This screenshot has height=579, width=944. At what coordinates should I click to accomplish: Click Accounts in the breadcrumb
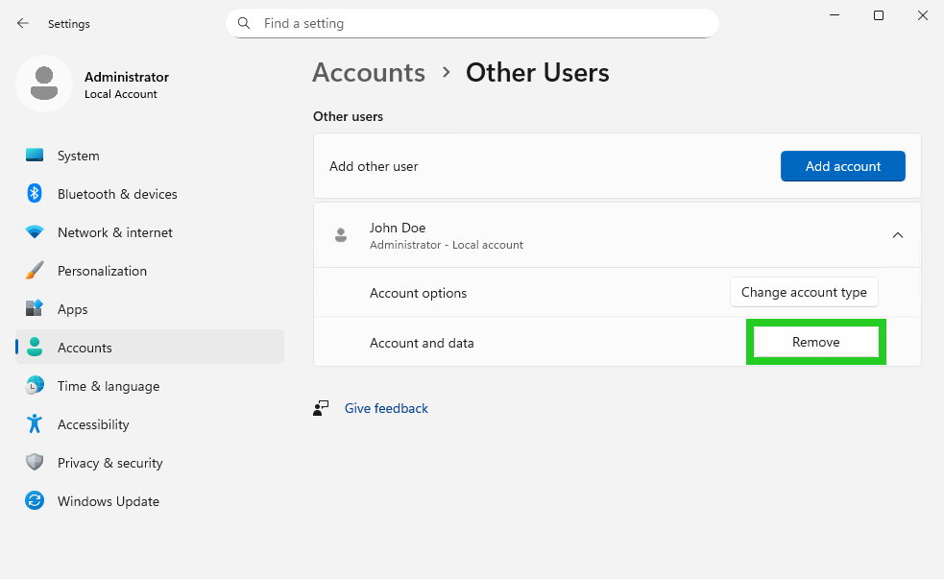369,72
